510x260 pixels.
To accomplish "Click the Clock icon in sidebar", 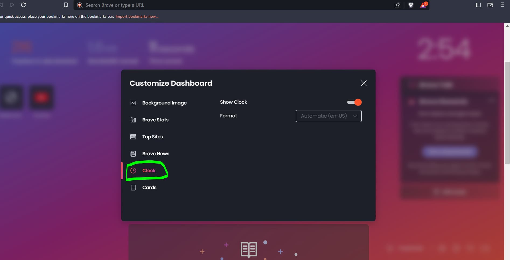I will (x=133, y=171).
